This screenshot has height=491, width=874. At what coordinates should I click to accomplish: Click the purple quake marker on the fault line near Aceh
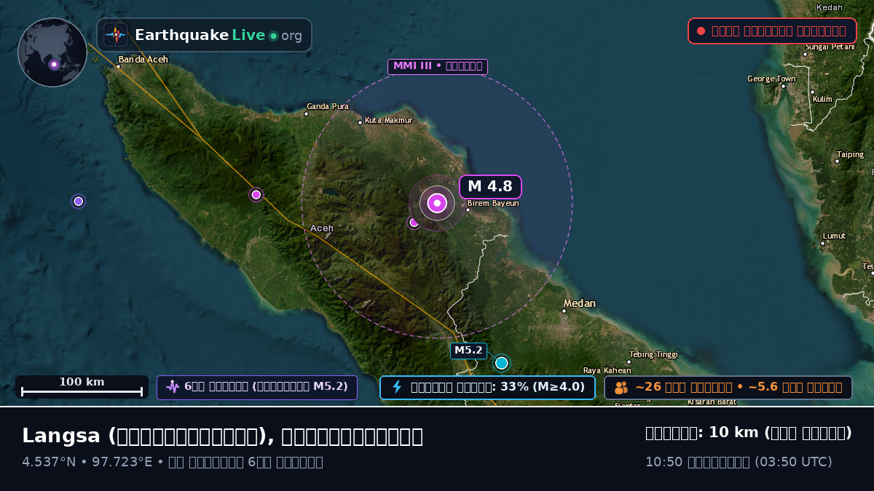pos(256,194)
